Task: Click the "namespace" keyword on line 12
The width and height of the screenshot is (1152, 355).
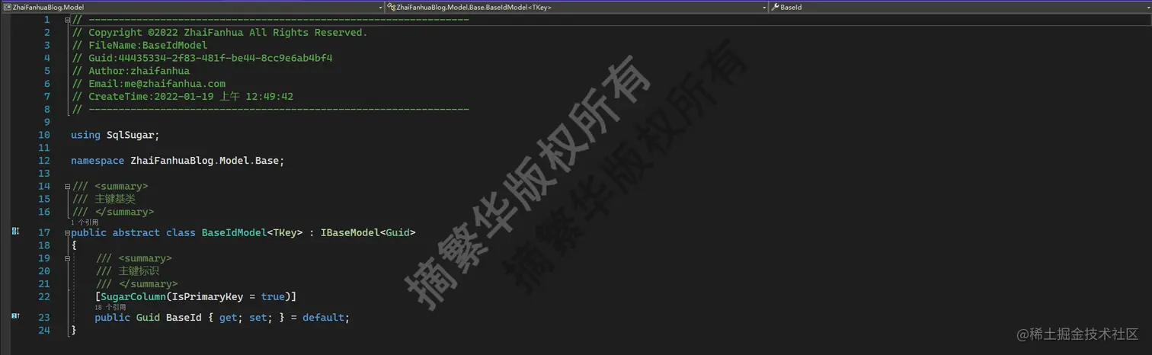Action: coord(98,161)
